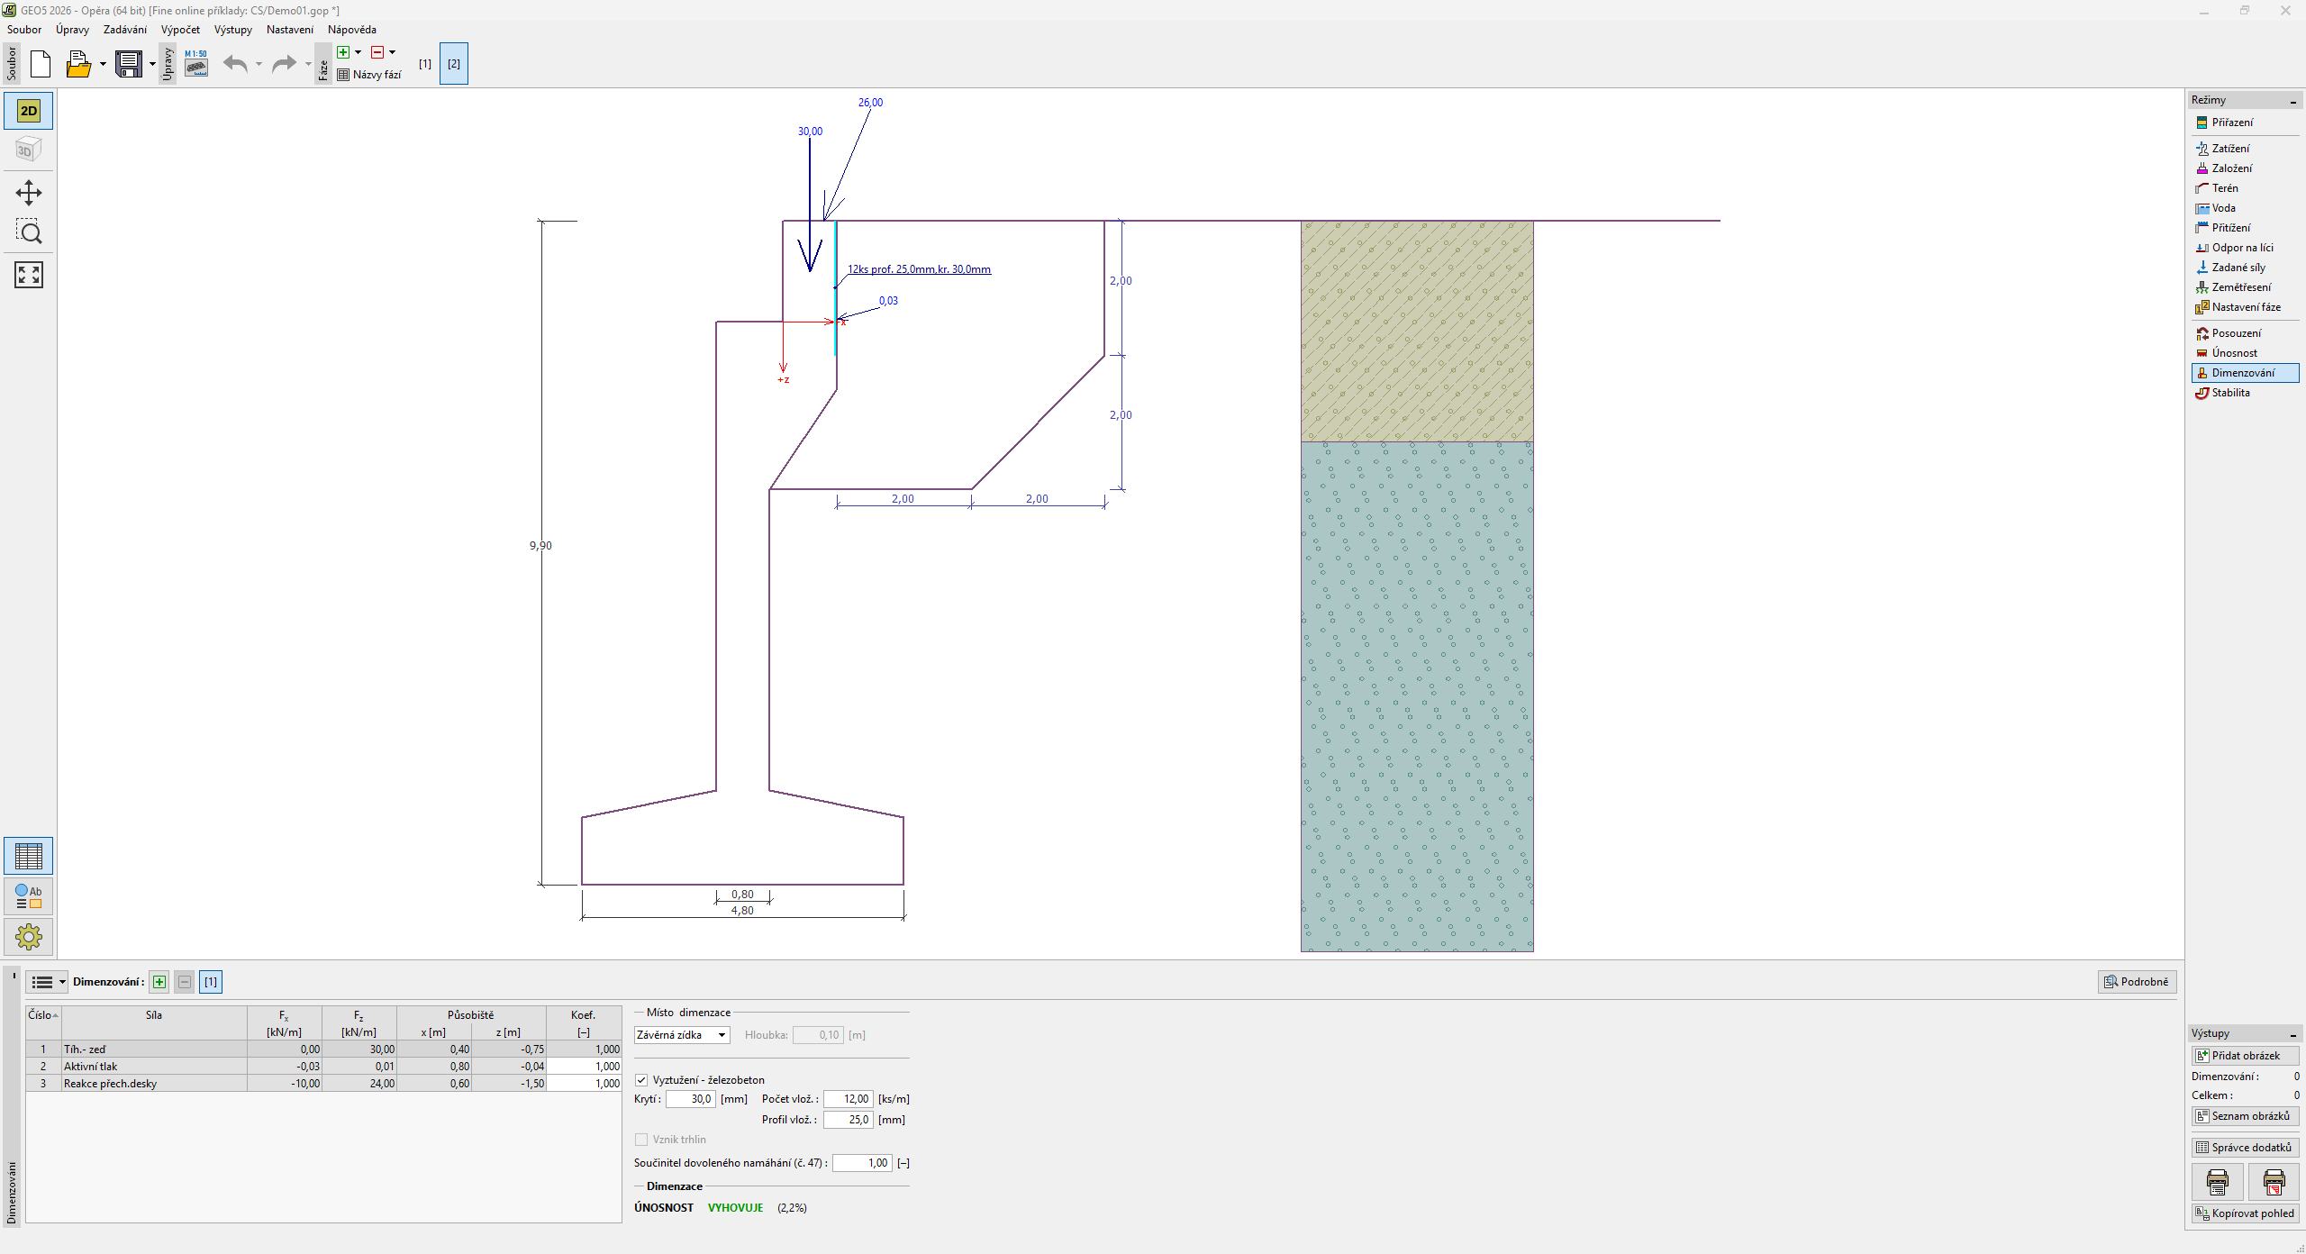2306x1254 pixels.
Task: Click the save file icon
Action: coord(129,64)
